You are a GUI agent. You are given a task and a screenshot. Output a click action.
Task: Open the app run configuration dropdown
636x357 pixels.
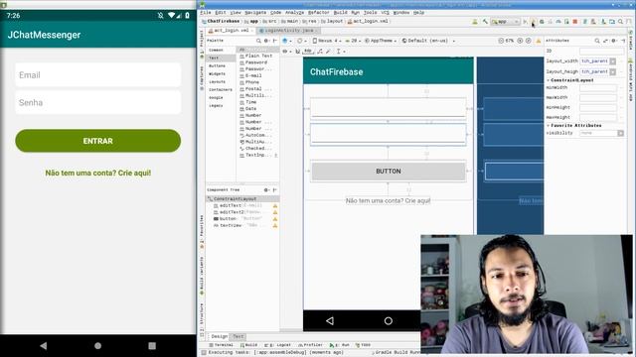(x=505, y=22)
